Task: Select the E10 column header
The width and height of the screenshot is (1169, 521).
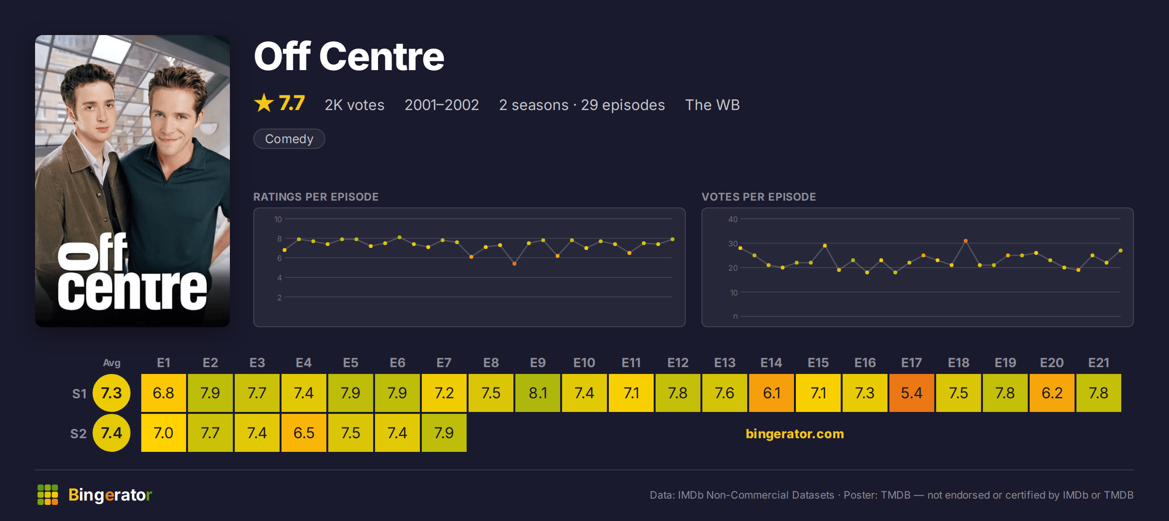Action: click(x=584, y=363)
